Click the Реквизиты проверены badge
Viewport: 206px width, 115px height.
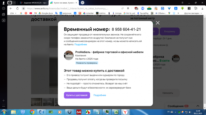tap(87, 63)
